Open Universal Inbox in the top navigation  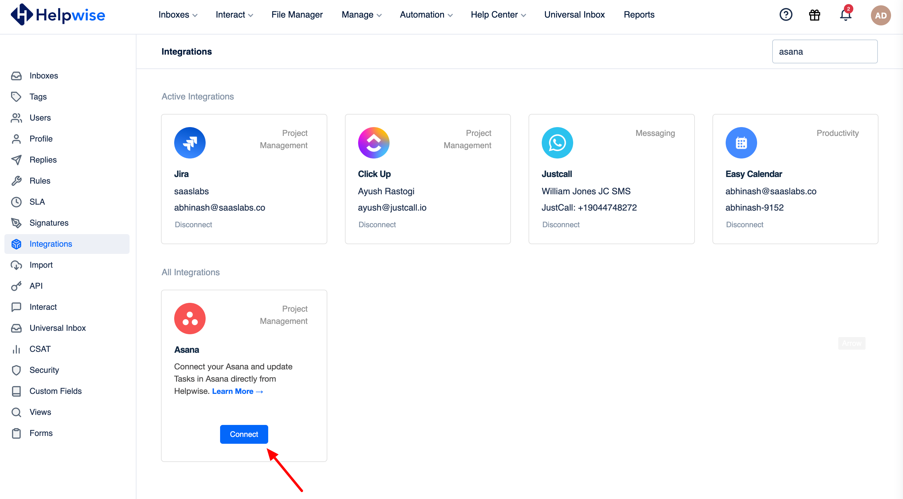(574, 15)
